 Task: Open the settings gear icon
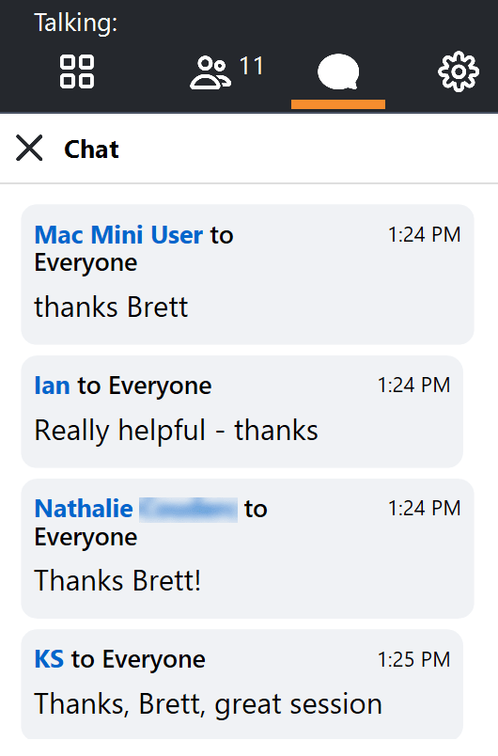[x=458, y=71]
